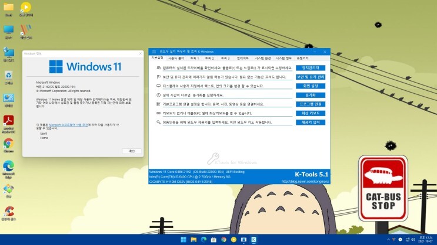Image resolution: width=437 pixels, height=245 pixels.
Task: Switch to the 유틸리티 tab
Action: [303, 59]
